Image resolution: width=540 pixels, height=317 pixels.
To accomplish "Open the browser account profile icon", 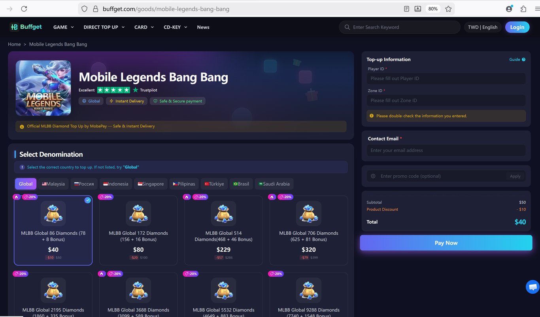I will 509,9.
